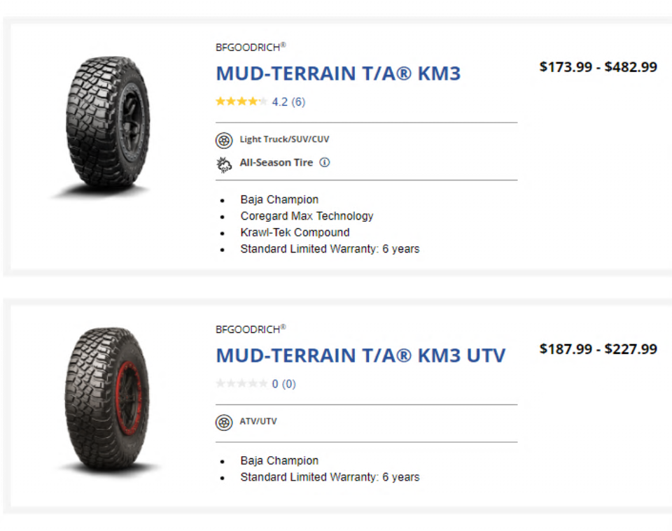Click the yellow star rating for KM3
This screenshot has height=531, width=672.
click(241, 101)
